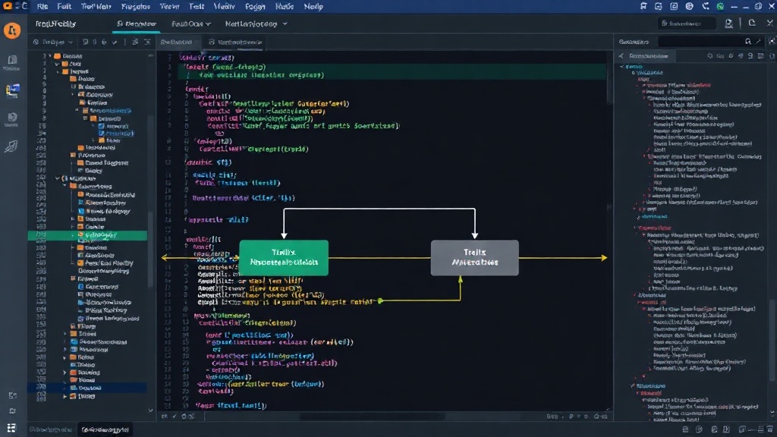Open the first menu in the menu bar
The width and height of the screenshot is (777, 437).
pos(42,6)
